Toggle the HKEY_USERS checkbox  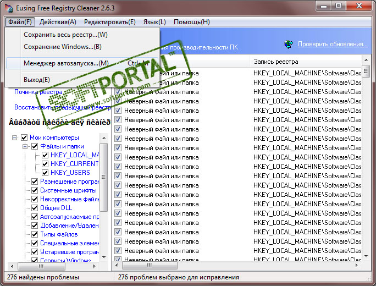point(45,173)
